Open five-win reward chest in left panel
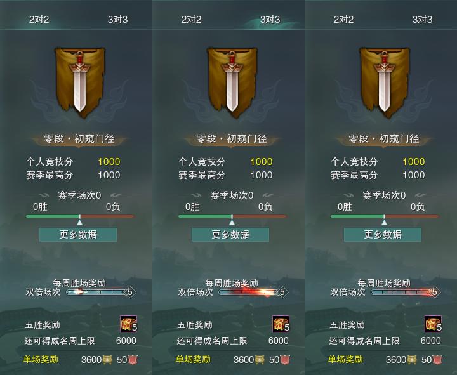The height and width of the screenshot is (375, 457). [x=128, y=324]
